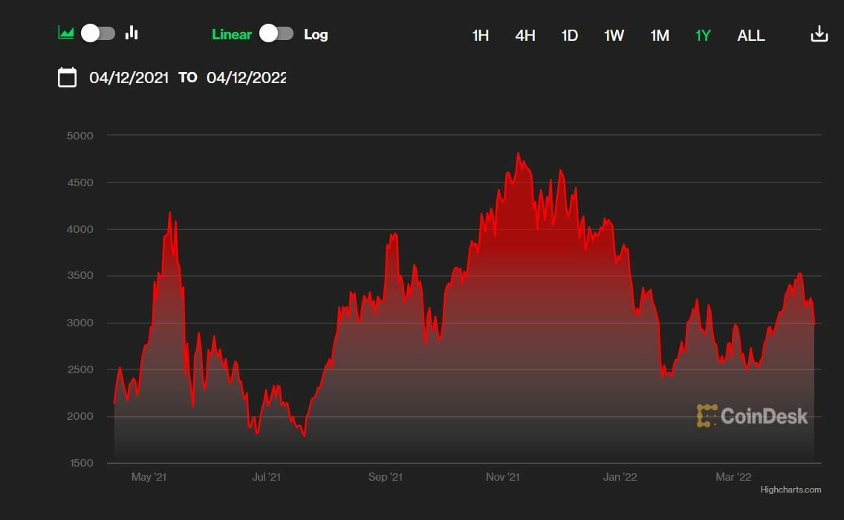The width and height of the screenshot is (844, 520).
Task: Select the bar/candlestick chart icon
Action: pyautogui.click(x=132, y=33)
